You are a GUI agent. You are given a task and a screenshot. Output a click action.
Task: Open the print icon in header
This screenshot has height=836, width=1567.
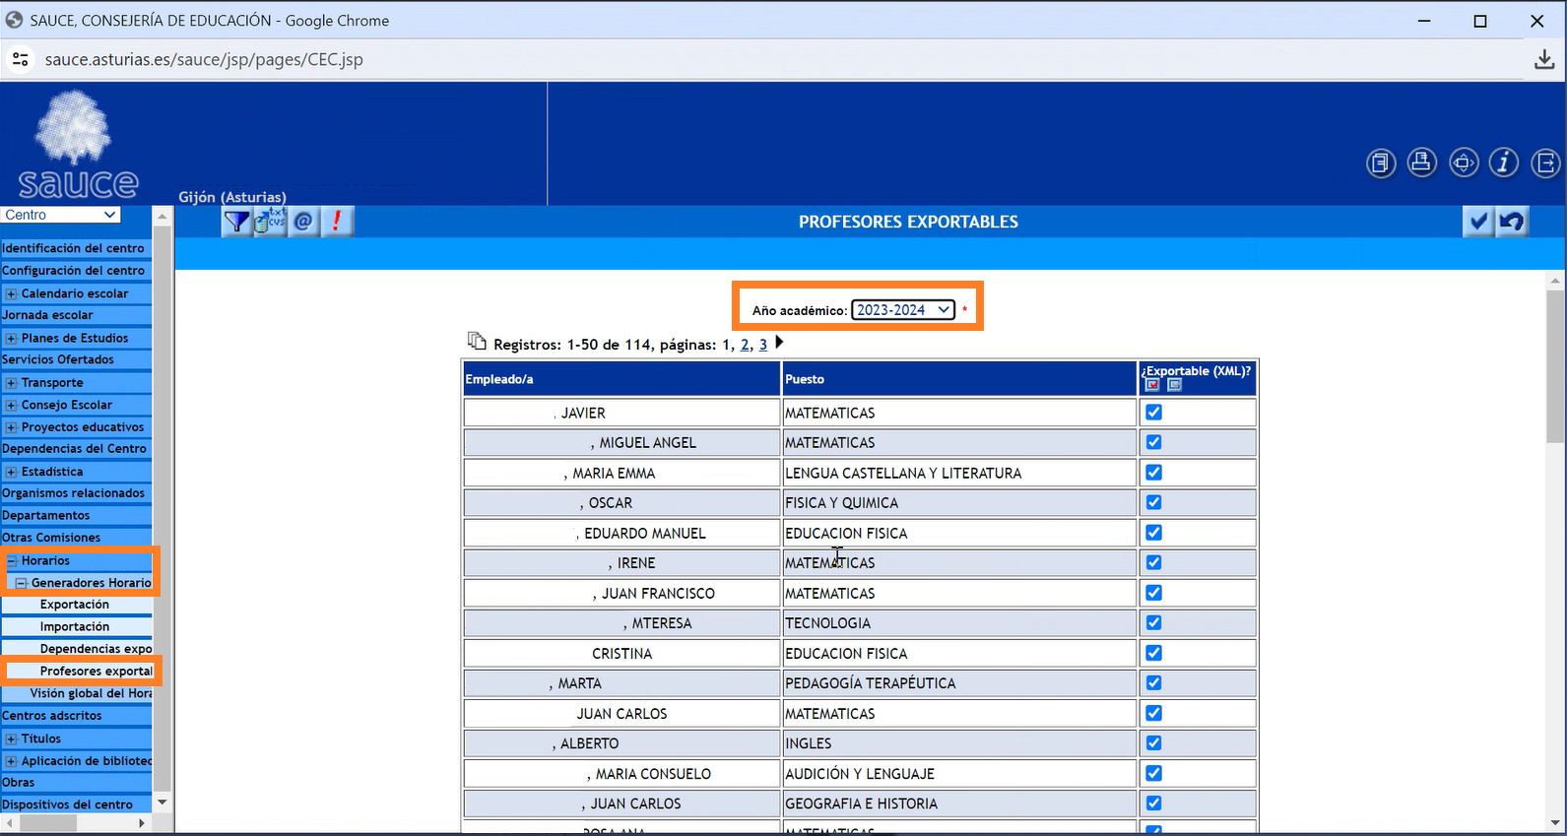tap(1421, 162)
